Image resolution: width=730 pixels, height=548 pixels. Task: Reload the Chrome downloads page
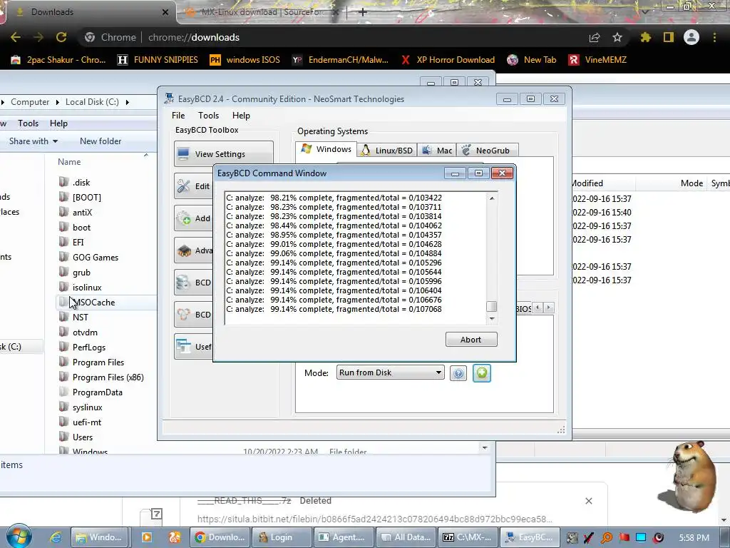tap(61, 37)
